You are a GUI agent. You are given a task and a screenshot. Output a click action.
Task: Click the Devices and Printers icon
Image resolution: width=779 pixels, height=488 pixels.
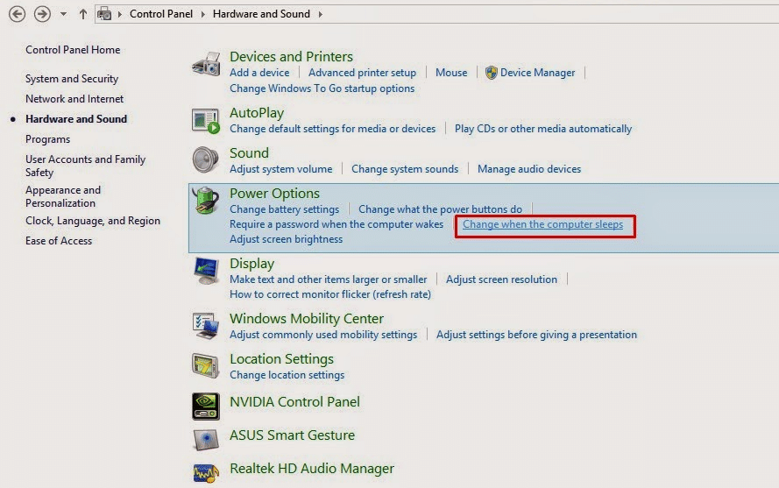(206, 64)
